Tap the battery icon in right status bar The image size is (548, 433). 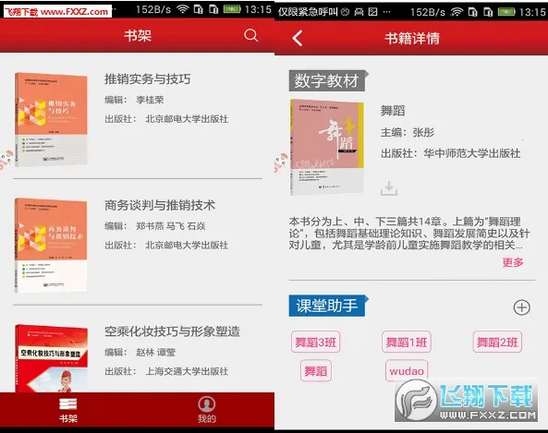[x=506, y=12]
